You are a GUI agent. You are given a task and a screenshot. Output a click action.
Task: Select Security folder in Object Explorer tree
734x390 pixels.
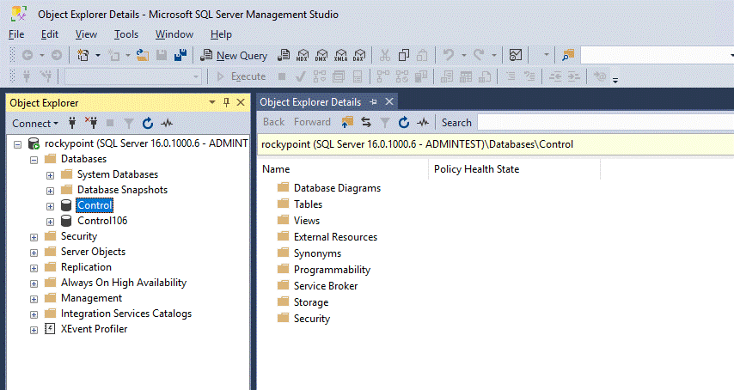click(x=79, y=236)
